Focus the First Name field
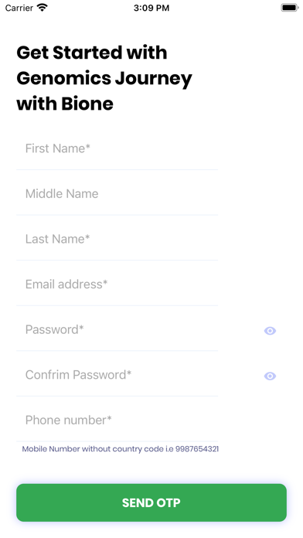 117,148
